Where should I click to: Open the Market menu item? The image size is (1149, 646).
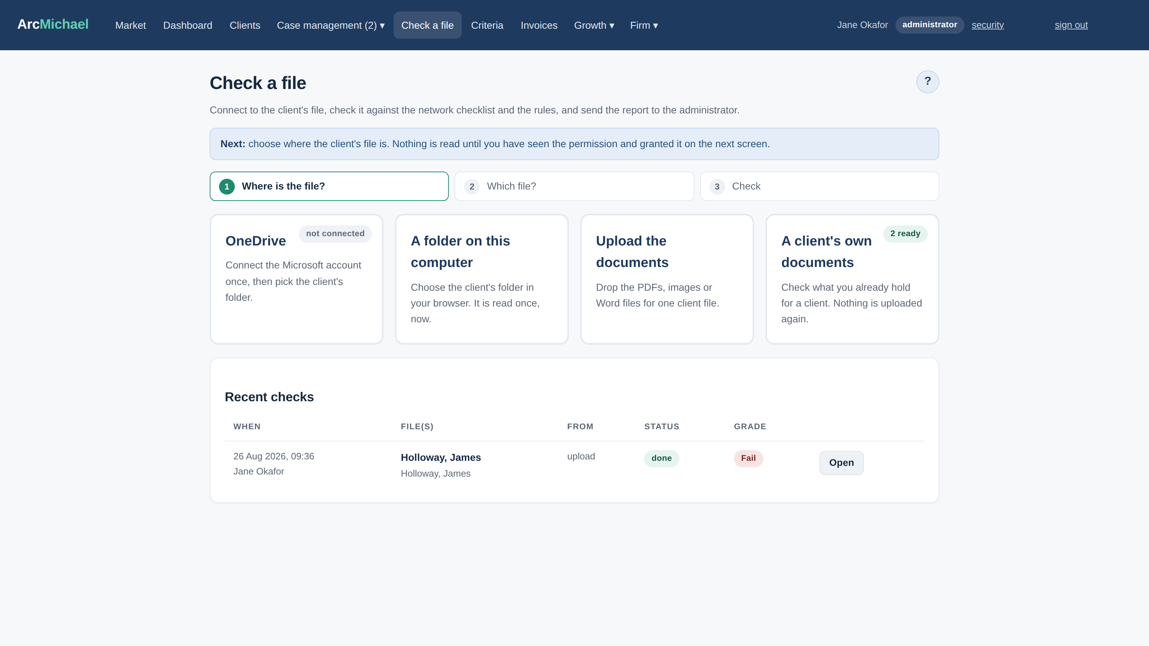pos(130,25)
